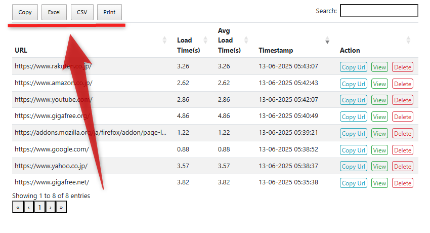Image resolution: width=430 pixels, height=233 pixels.
Task: Focus the Search input field
Action: pos(379,11)
